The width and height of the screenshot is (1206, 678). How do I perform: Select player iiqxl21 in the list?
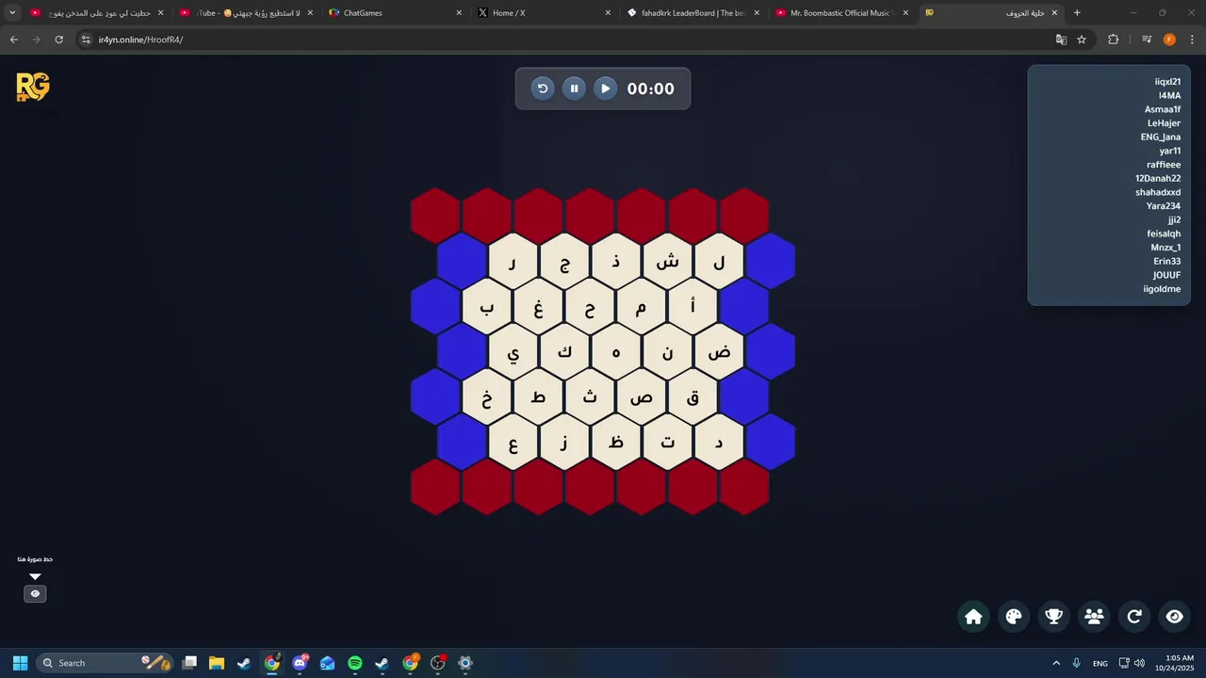(1167, 82)
